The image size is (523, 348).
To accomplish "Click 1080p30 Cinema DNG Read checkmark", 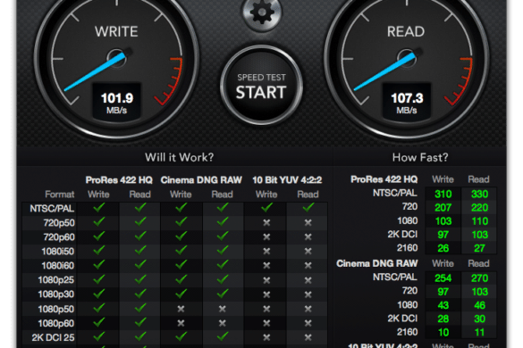I will pyautogui.click(x=223, y=294).
